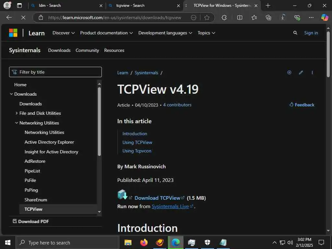Jump to Using Tcpvcon section
332x249 pixels.
(x=137, y=151)
